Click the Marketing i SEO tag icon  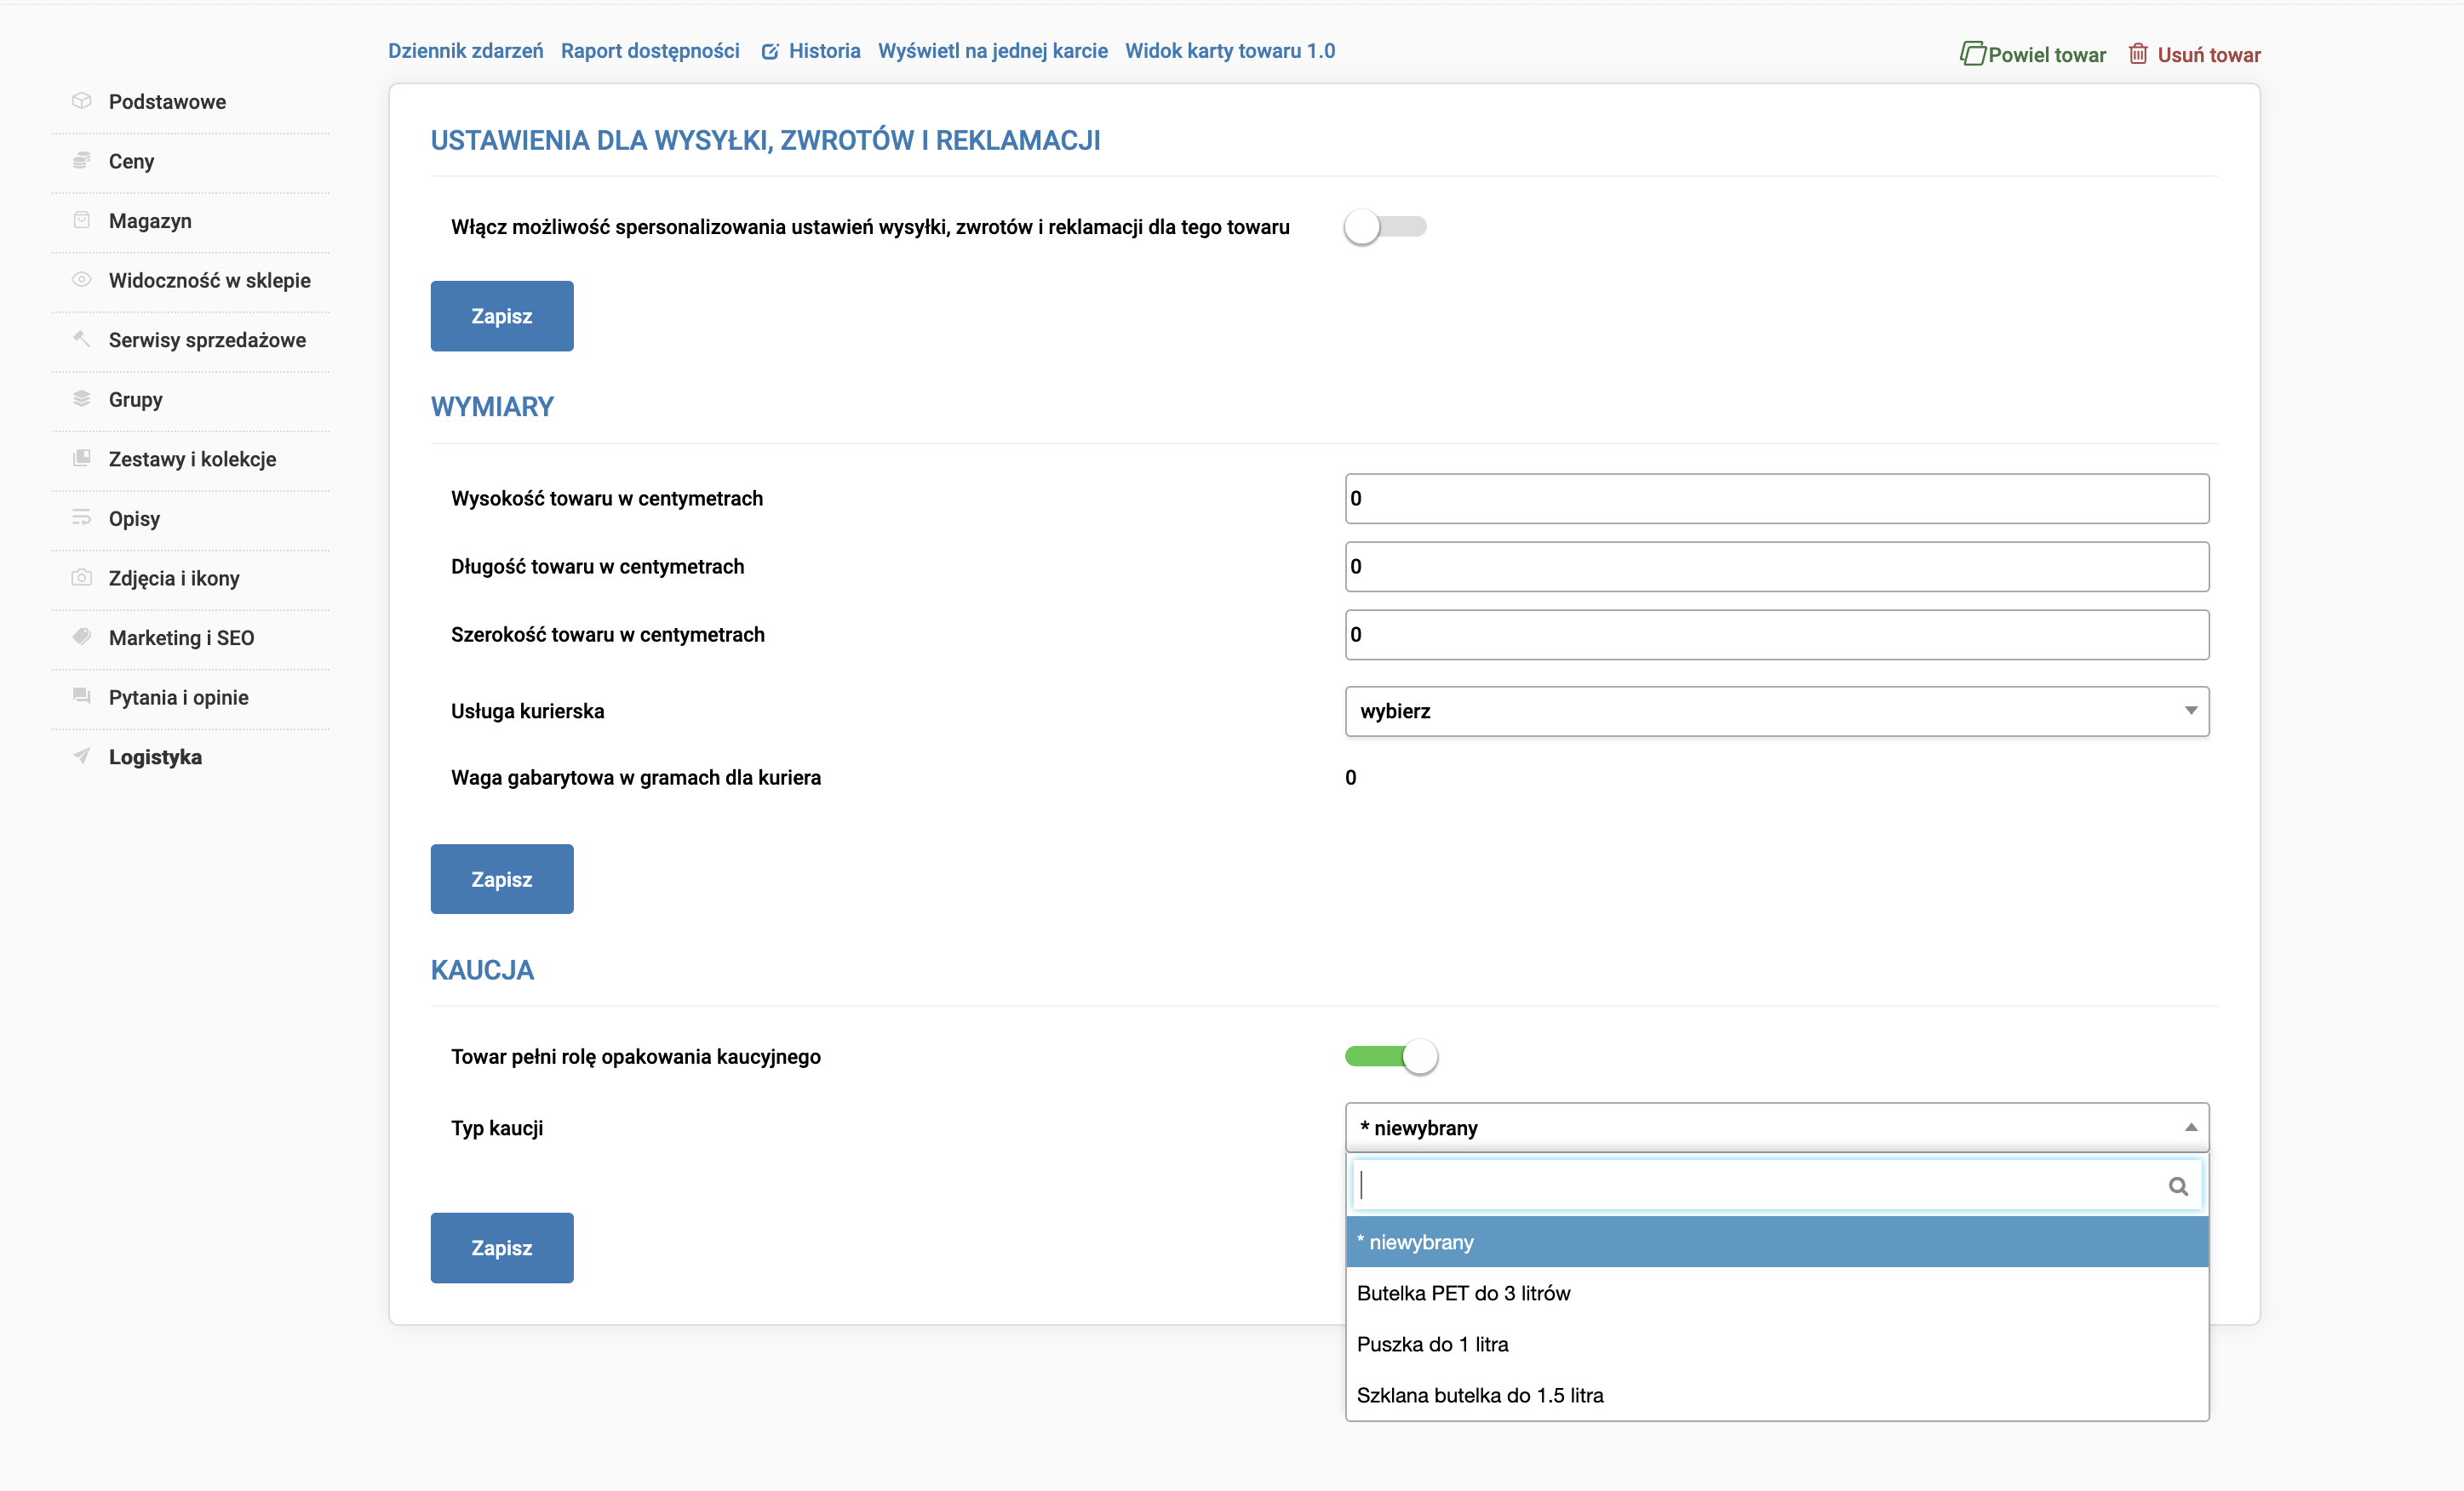[x=82, y=637]
